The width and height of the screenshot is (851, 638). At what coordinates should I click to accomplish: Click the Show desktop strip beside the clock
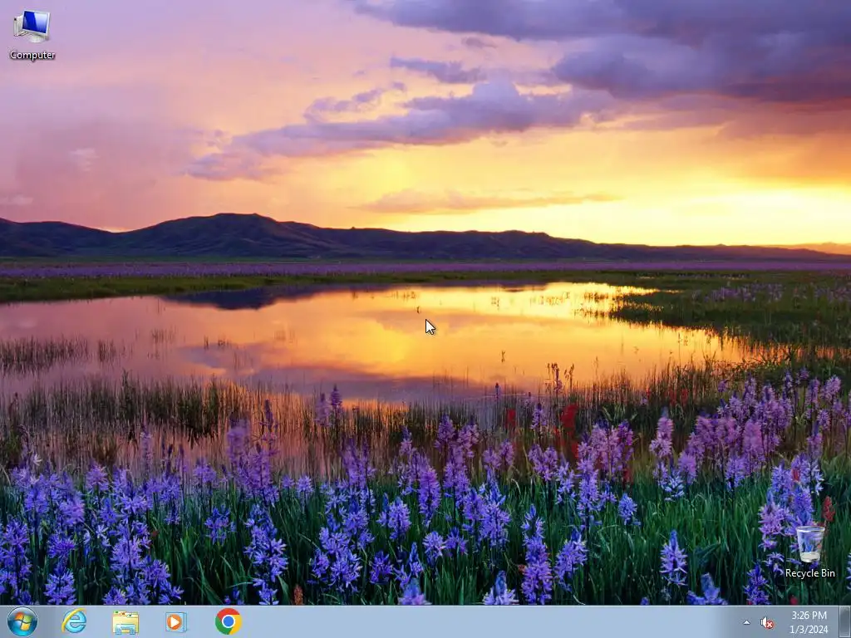point(845,622)
